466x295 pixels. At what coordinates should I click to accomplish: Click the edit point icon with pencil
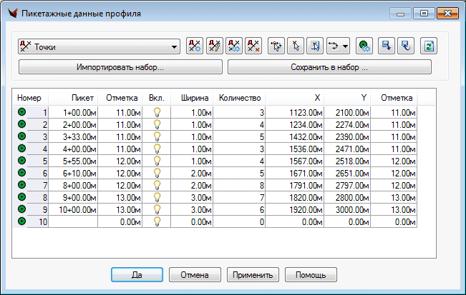(x=214, y=47)
